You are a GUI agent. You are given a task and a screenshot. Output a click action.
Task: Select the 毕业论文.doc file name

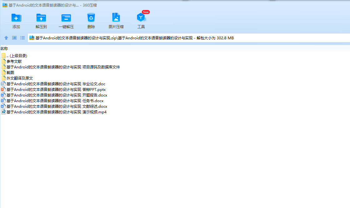56,84
